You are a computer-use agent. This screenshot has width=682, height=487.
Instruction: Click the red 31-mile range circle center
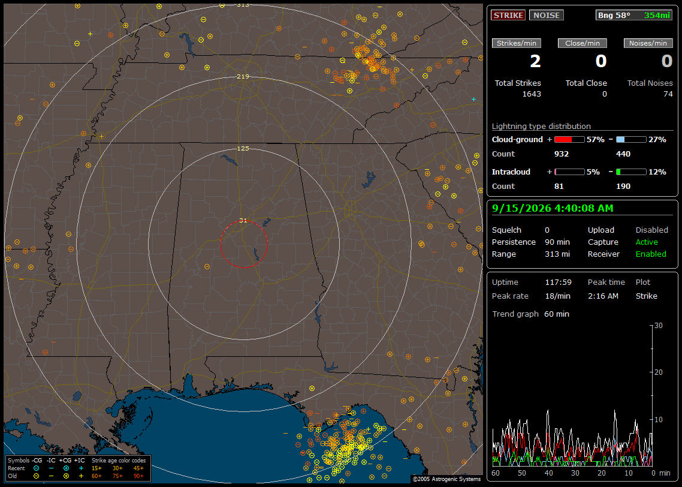click(x=243, y=244)
